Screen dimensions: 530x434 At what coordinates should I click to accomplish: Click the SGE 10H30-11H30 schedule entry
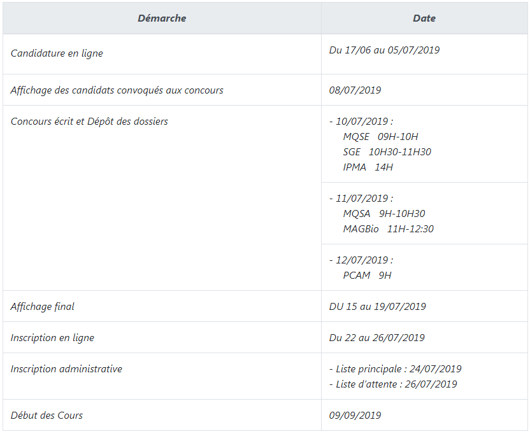[387, 151]
